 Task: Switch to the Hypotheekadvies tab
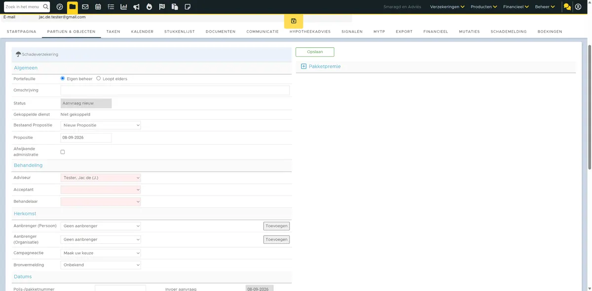click(x=310, y=32)
